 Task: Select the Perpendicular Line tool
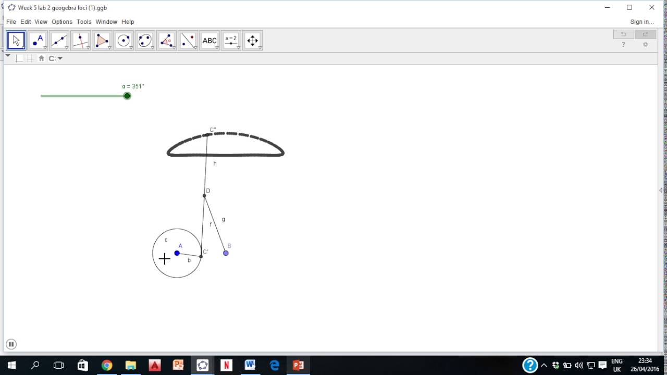coord(80,40)
